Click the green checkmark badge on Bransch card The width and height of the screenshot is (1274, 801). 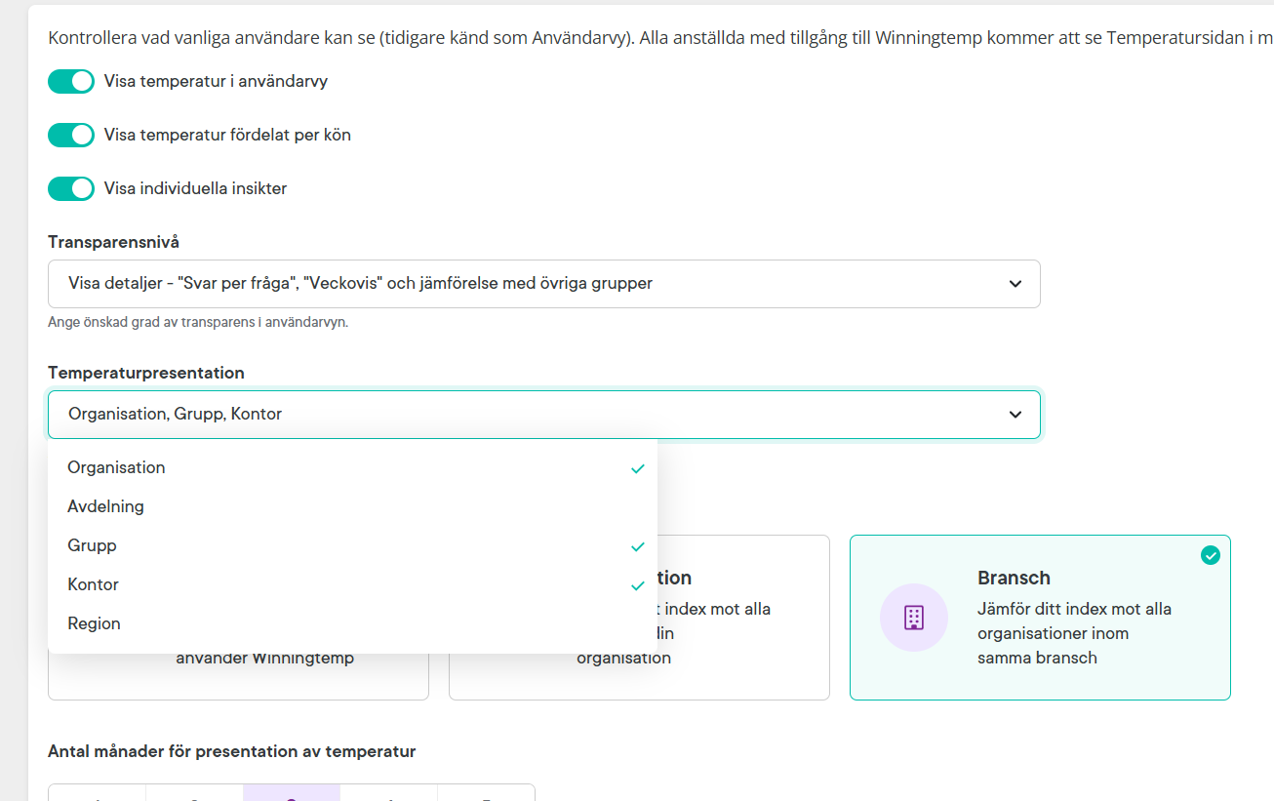[1210, 555]
